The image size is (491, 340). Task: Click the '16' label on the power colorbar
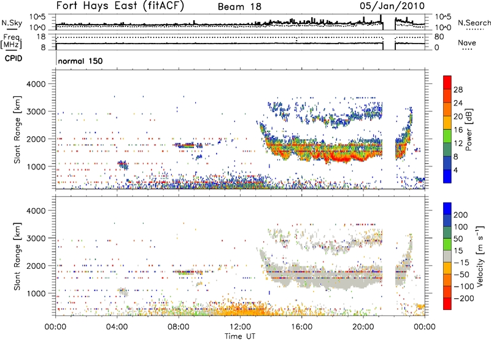458,130
